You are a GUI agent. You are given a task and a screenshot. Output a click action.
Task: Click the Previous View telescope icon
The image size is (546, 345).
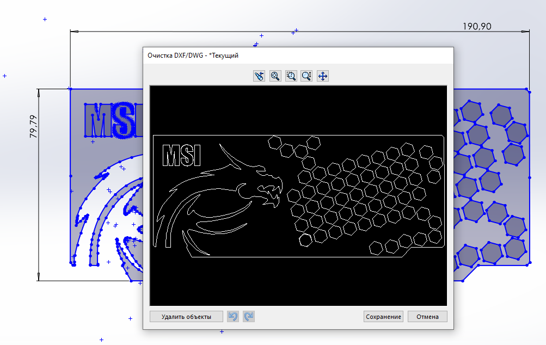(x=259, y=76)
